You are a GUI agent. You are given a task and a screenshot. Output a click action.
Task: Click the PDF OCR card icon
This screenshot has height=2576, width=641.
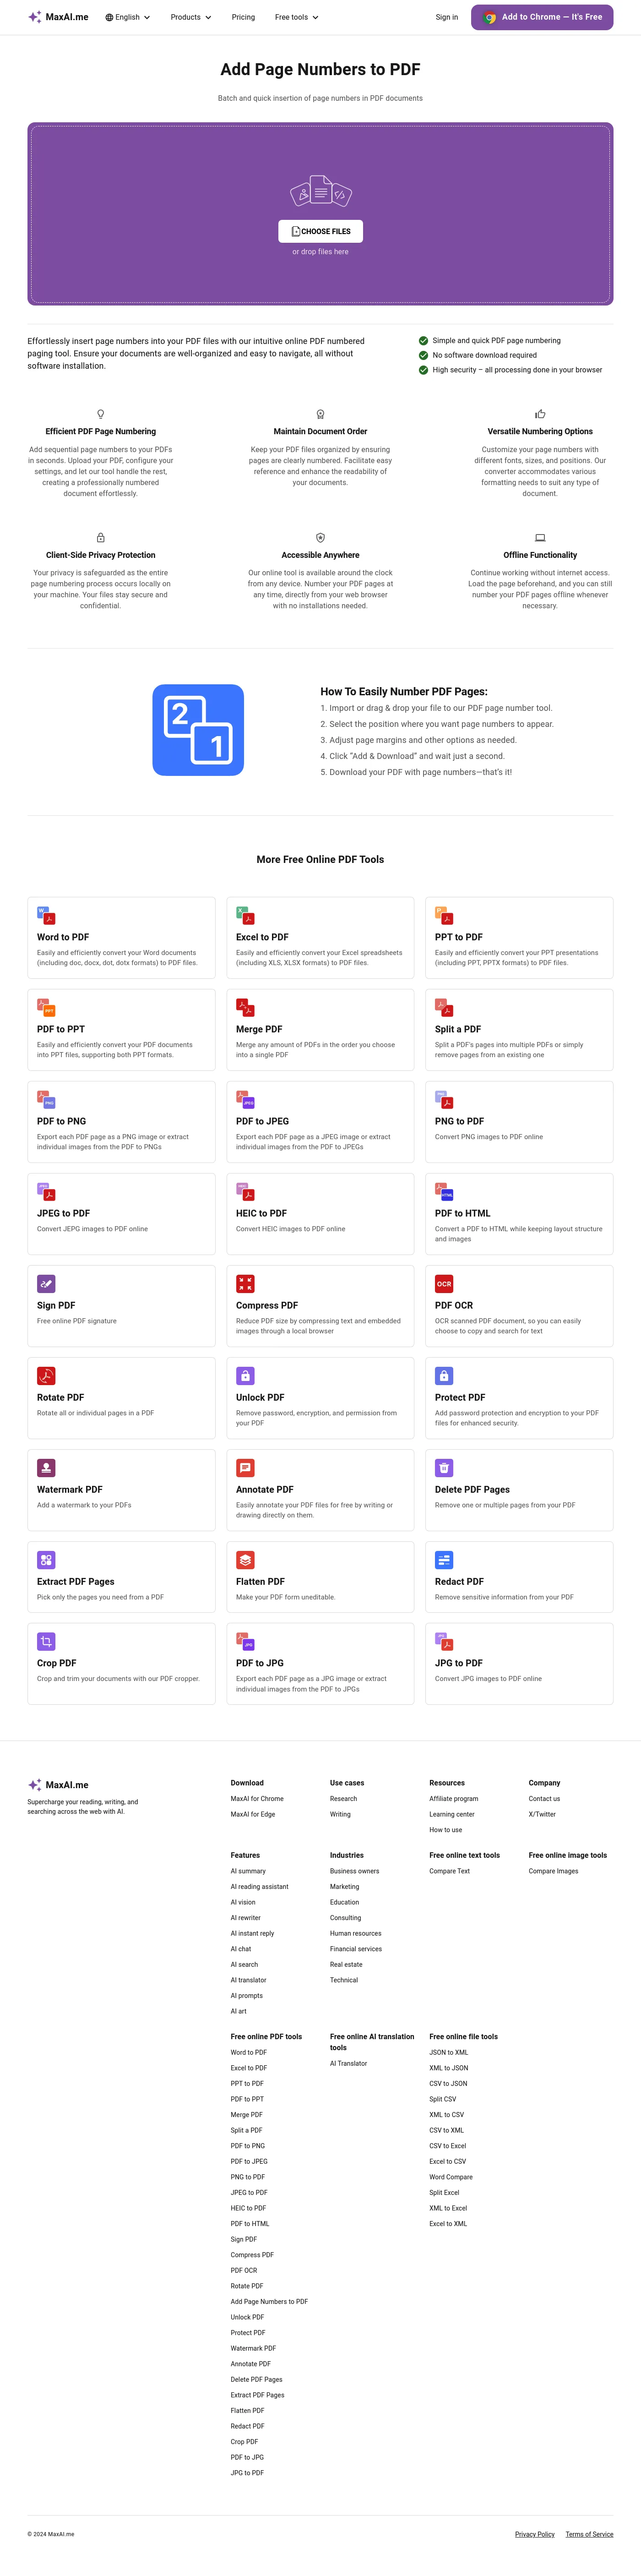click(x=444, y=1283)
